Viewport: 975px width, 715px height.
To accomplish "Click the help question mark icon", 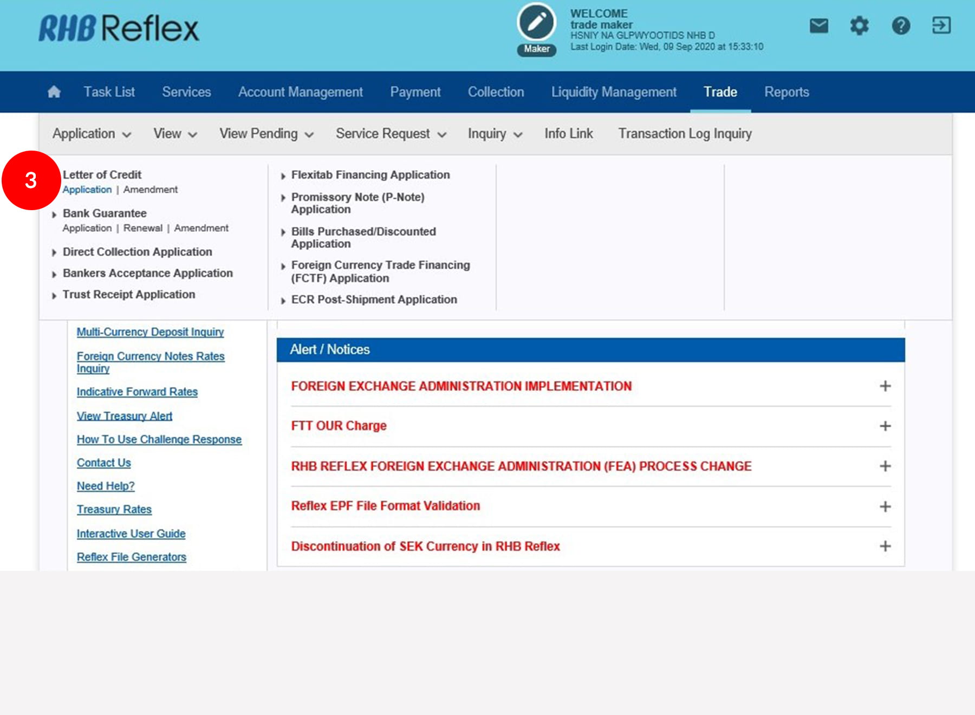I will (901, 25).
